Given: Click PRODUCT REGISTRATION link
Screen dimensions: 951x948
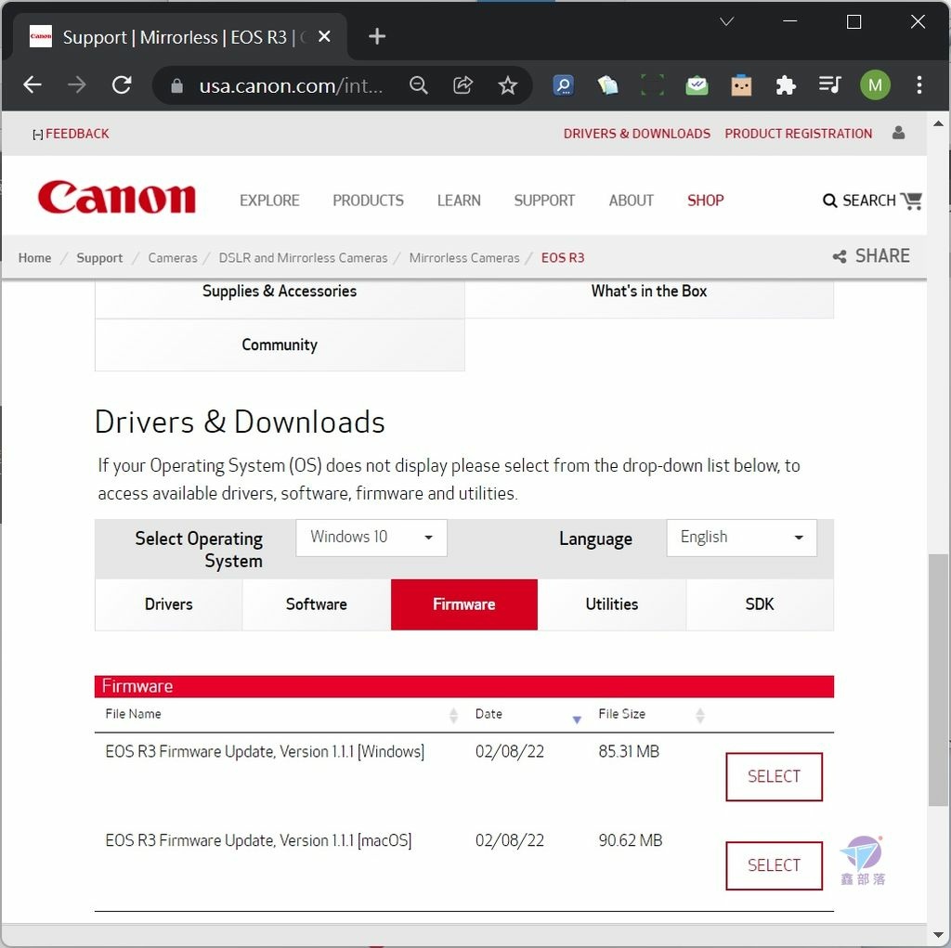Looking at the screenshot, I should coord(798,134).
